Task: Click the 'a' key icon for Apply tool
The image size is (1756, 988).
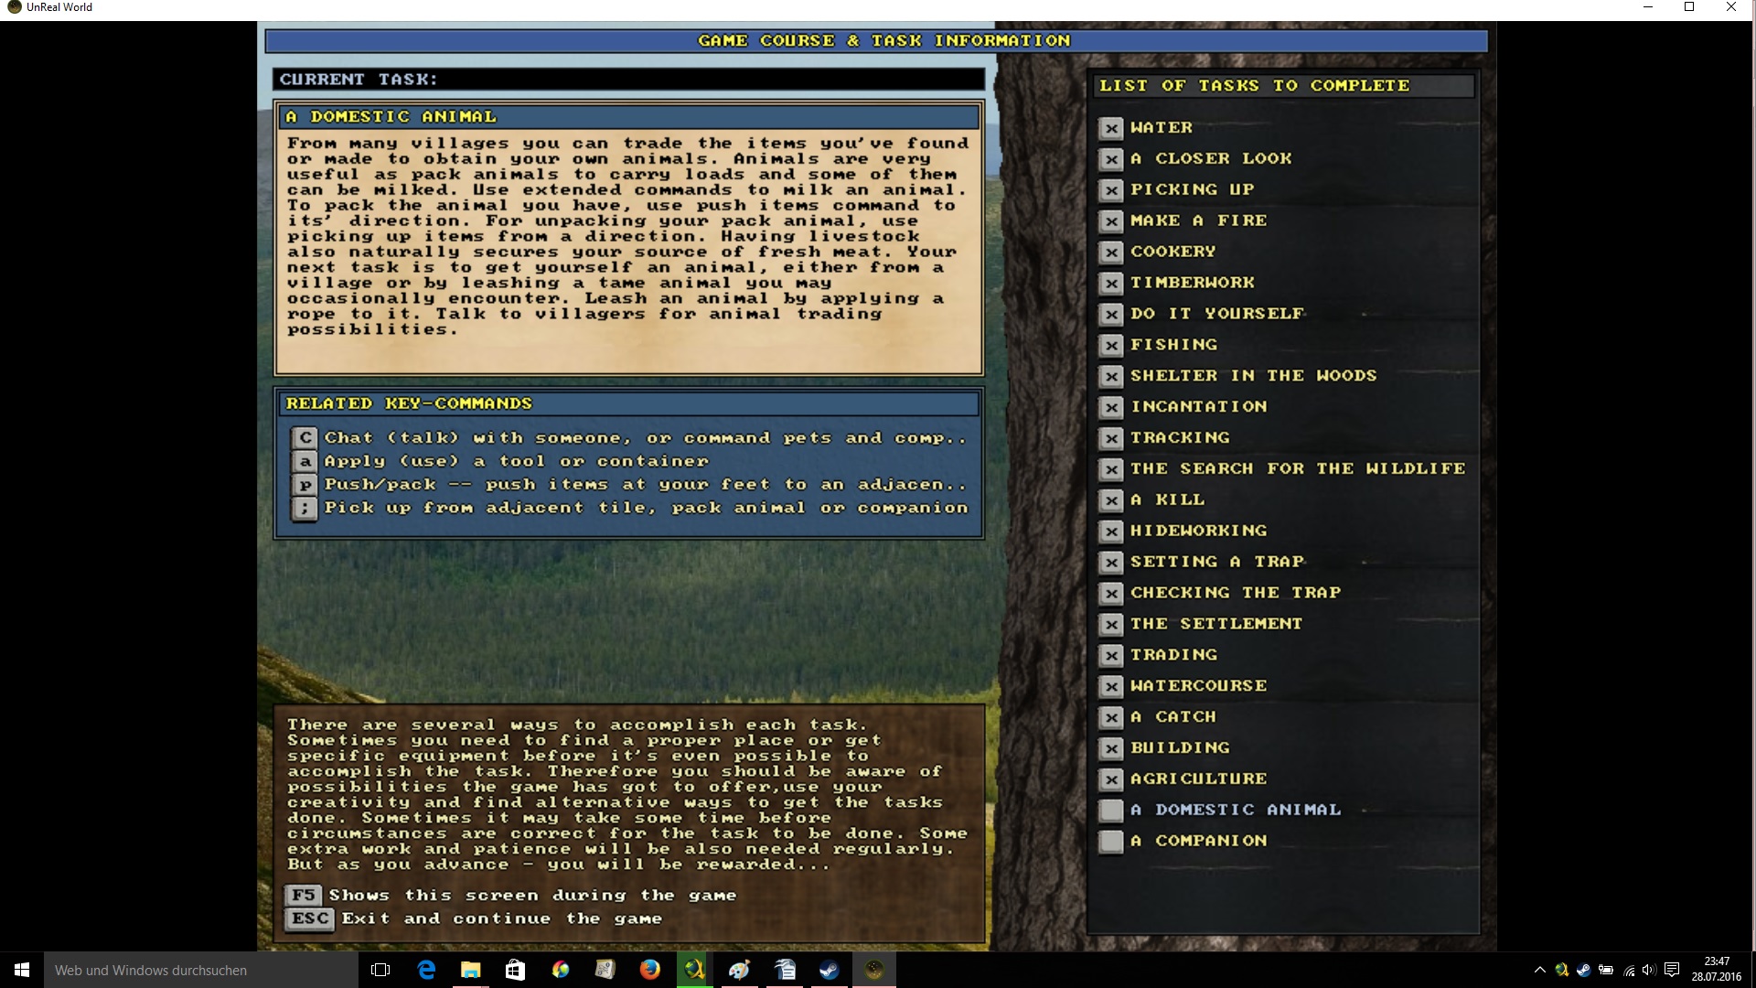Action: point(305,462)
